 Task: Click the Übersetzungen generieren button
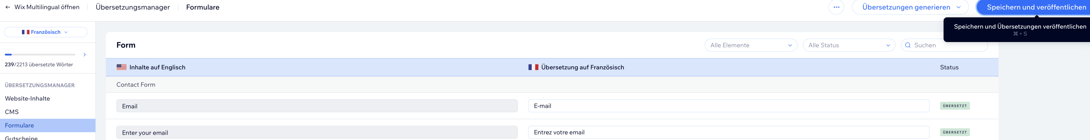point(906,7)
